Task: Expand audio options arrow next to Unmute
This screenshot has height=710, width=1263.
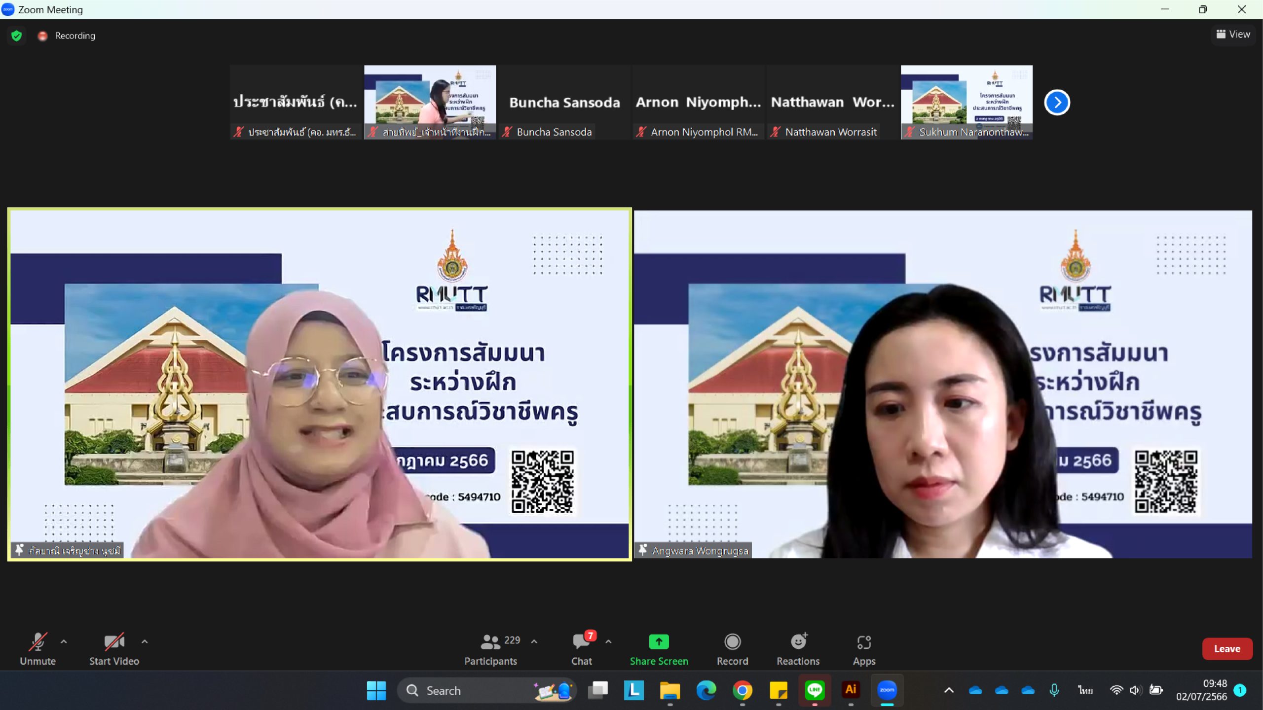Action: [x=64, y=641]
